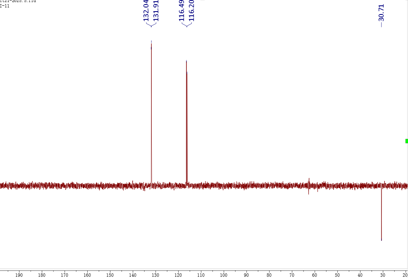Image resolution: width=408 pixels, height=278 pixels.
Task: Click the tick mark under the 30.71 label
Action: click(381, 25)
